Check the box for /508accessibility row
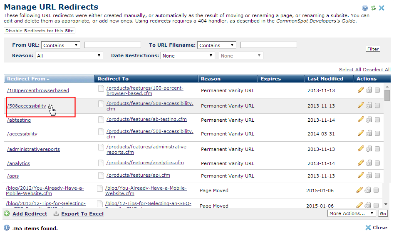The width and height of the screenshot is (394, 233). (x=377, y=105)
